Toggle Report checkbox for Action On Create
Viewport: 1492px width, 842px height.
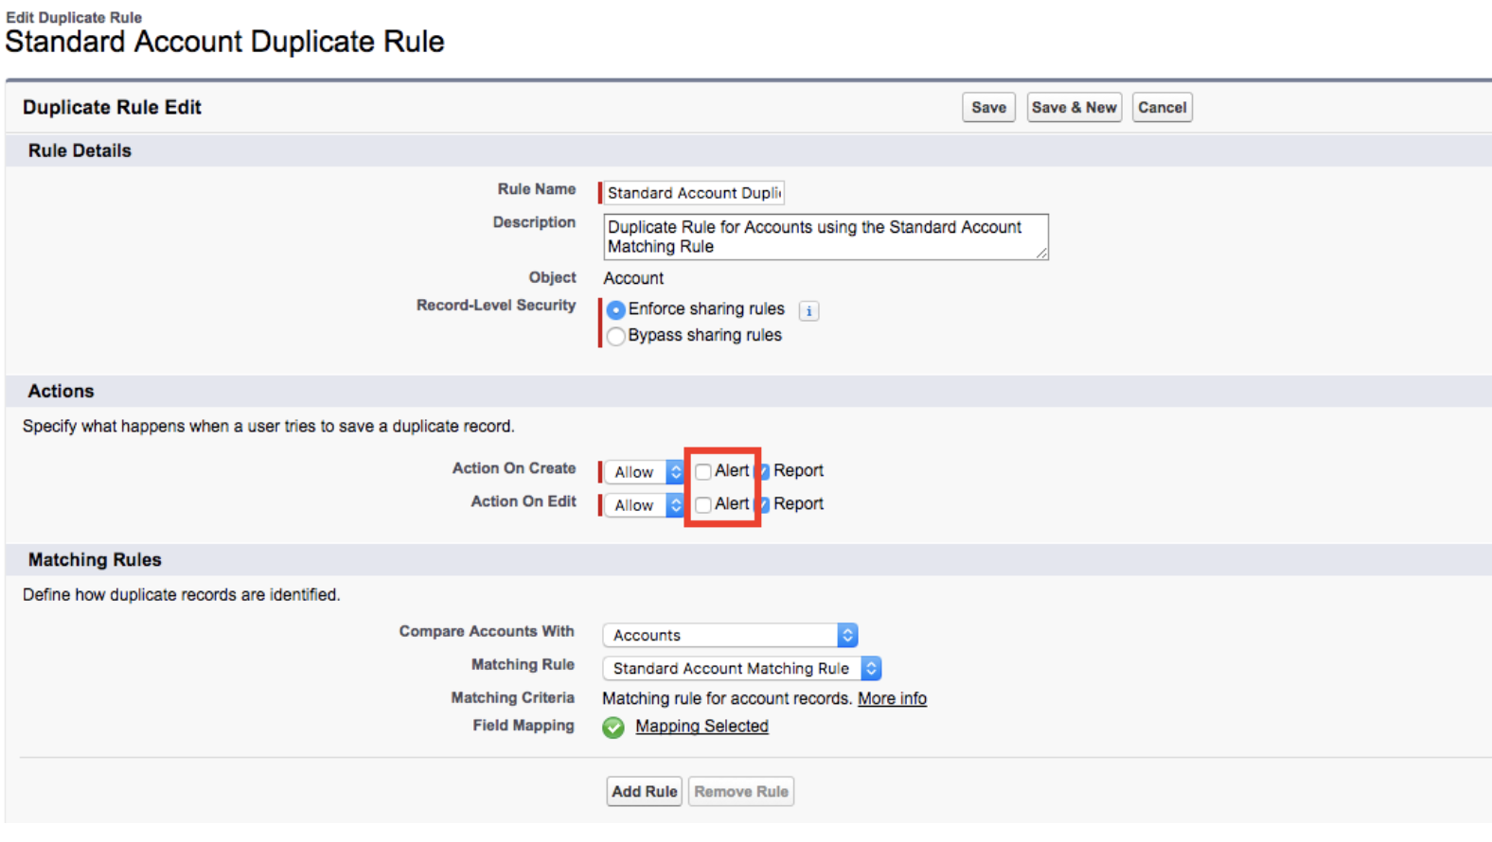(764, 472)
